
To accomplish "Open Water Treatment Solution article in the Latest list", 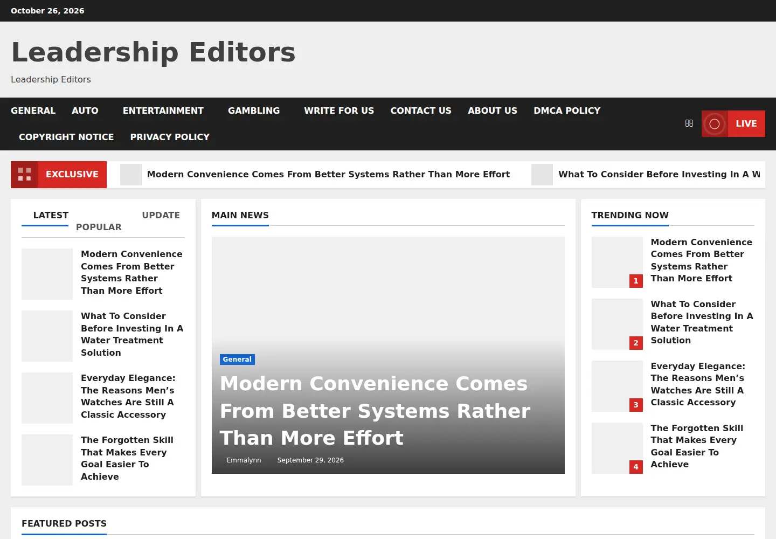I will [132, 334].
